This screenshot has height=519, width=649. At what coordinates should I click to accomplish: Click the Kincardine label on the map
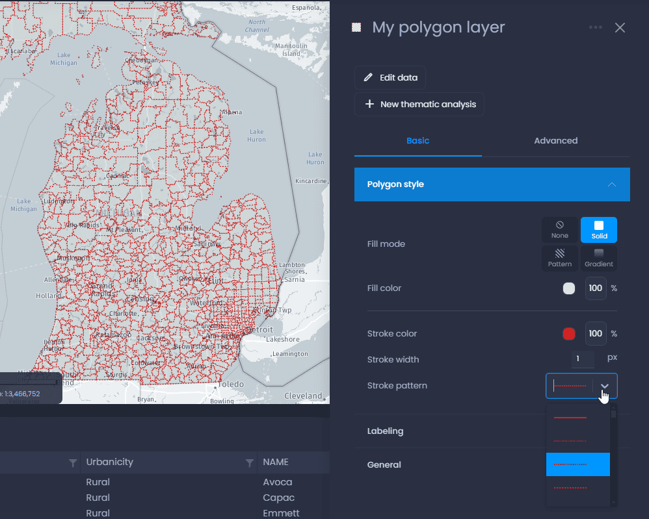point(311,181)
